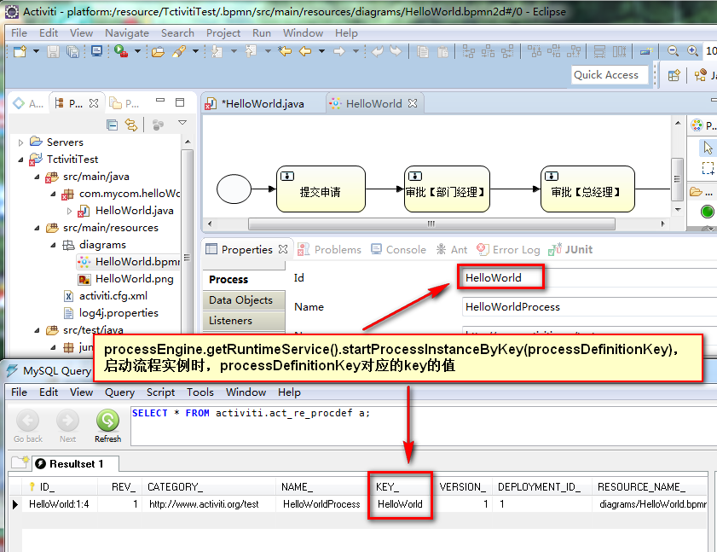Select the palette pointer arrow tool
This screenshot has height=552, width=717.
click(708, 148)
